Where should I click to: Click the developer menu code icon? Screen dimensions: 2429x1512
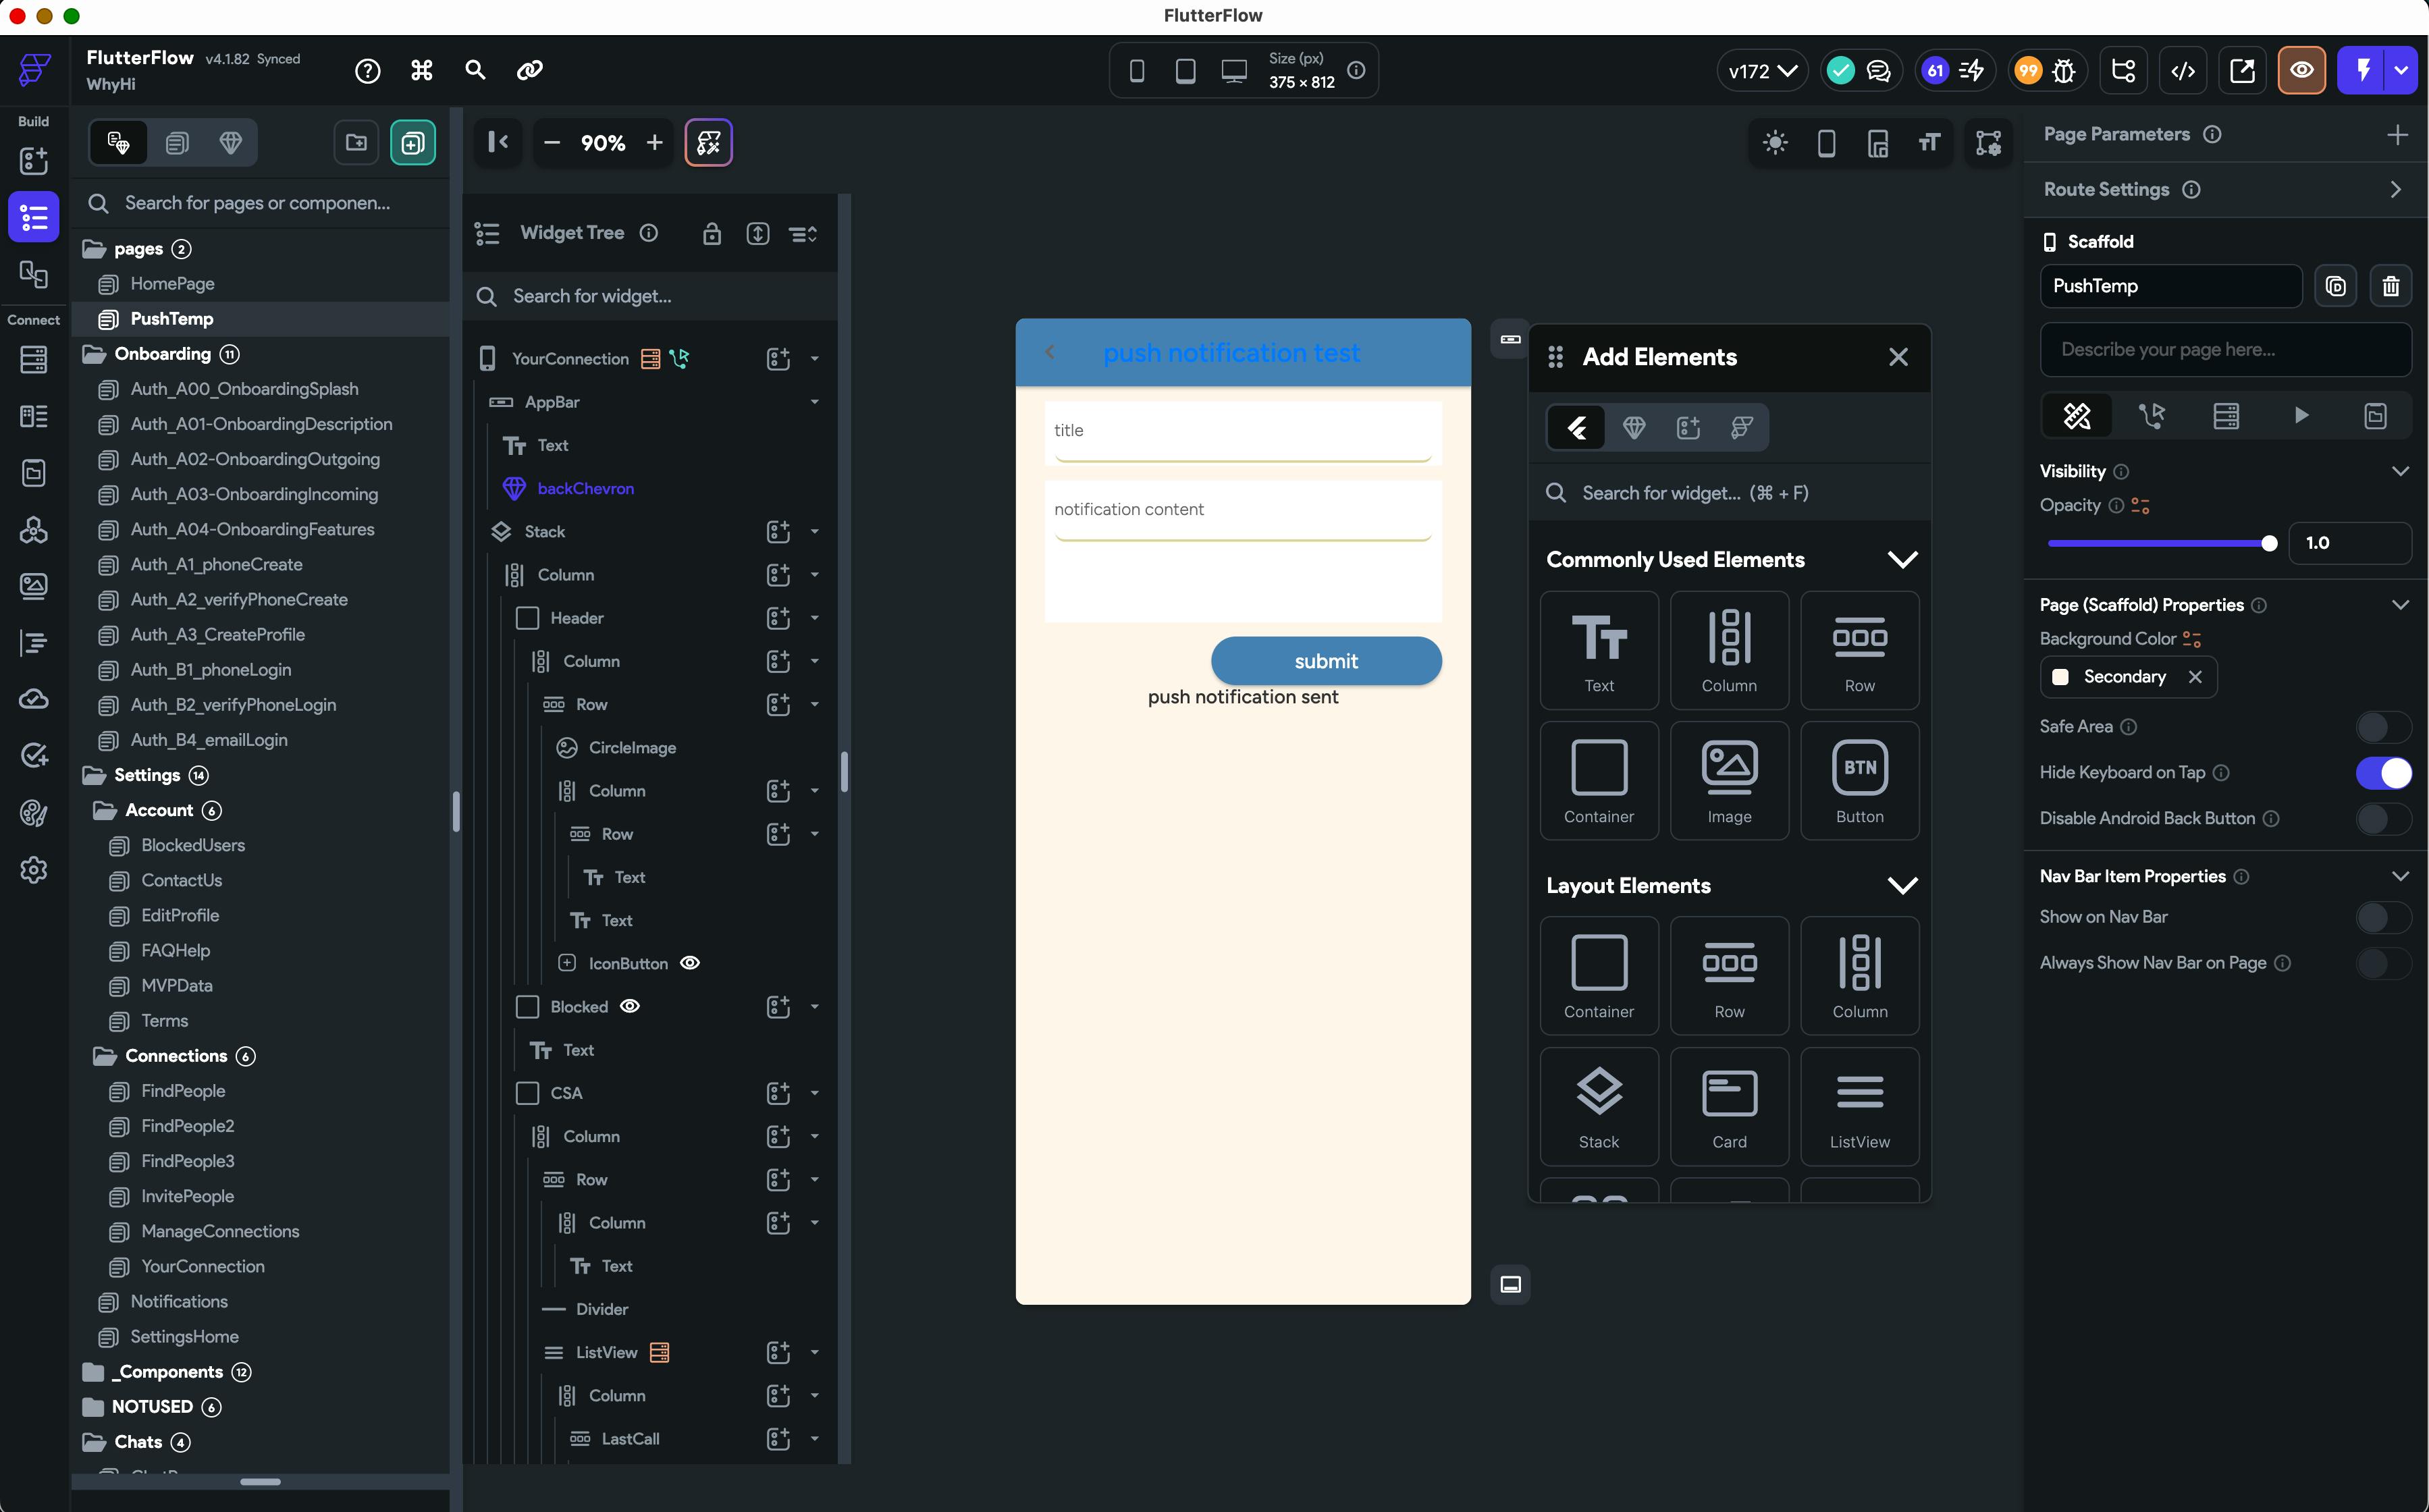[2183, 71]
